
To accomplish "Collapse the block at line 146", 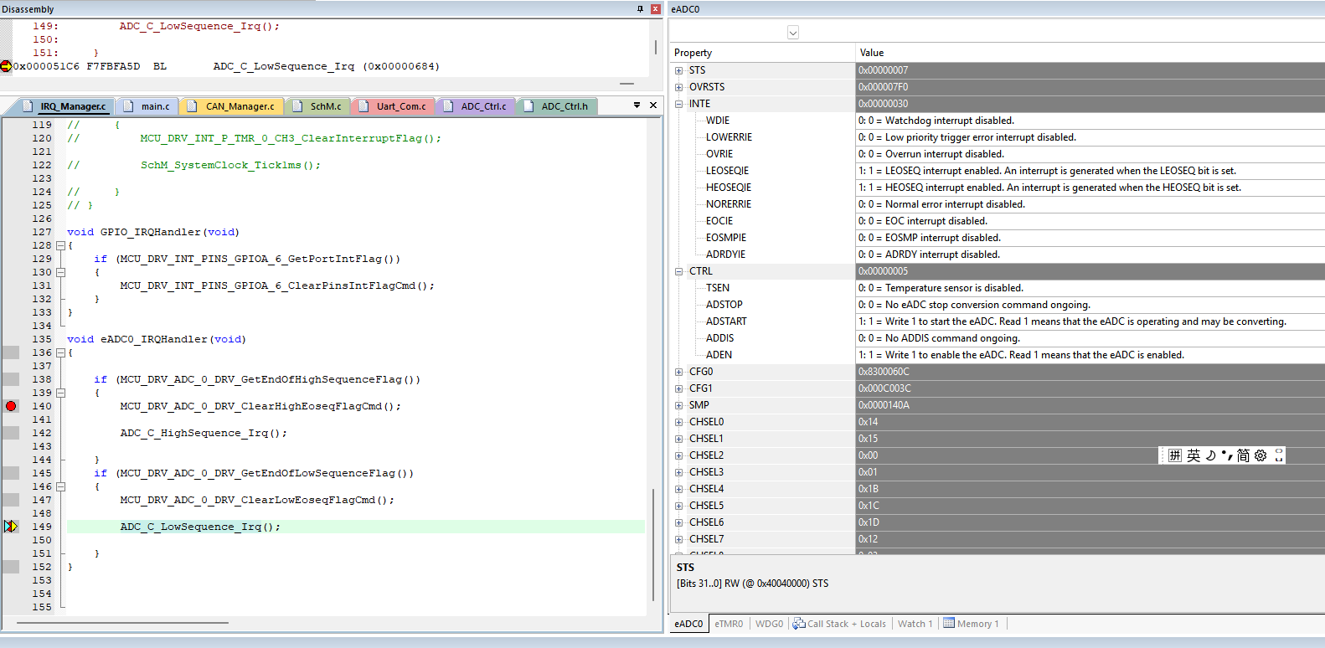I will (60, 486).
